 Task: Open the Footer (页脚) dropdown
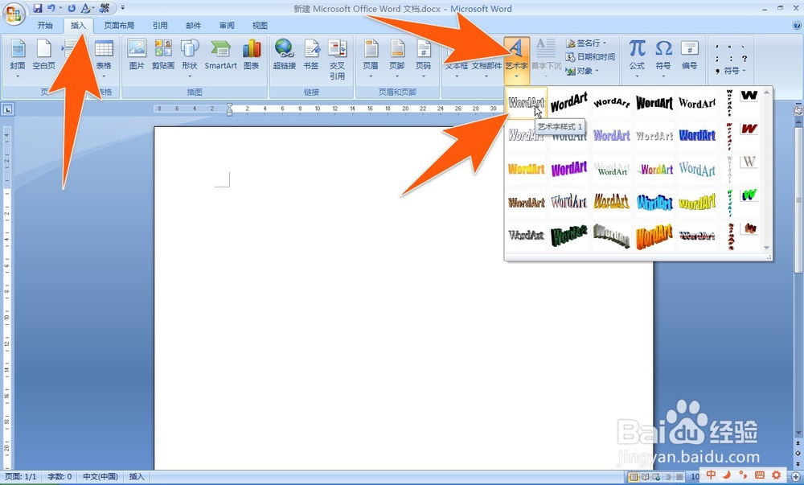pyautogui.click(x=397, y=58)
